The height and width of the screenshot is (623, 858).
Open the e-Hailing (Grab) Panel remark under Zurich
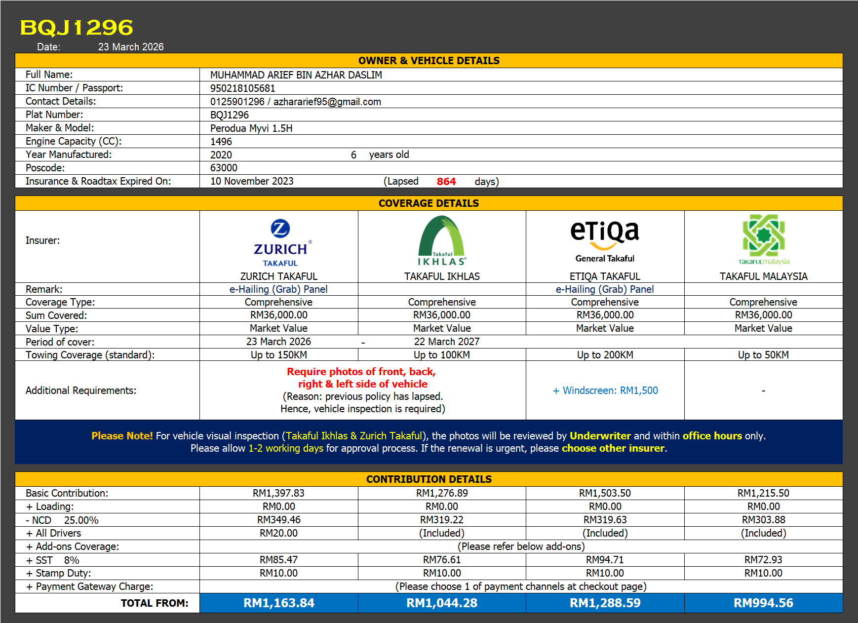click(278, 289)
